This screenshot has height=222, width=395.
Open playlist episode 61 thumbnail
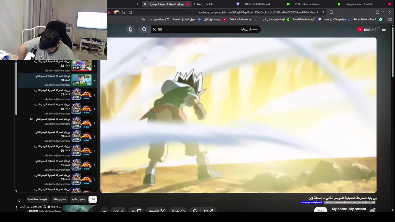pos(82,165)
